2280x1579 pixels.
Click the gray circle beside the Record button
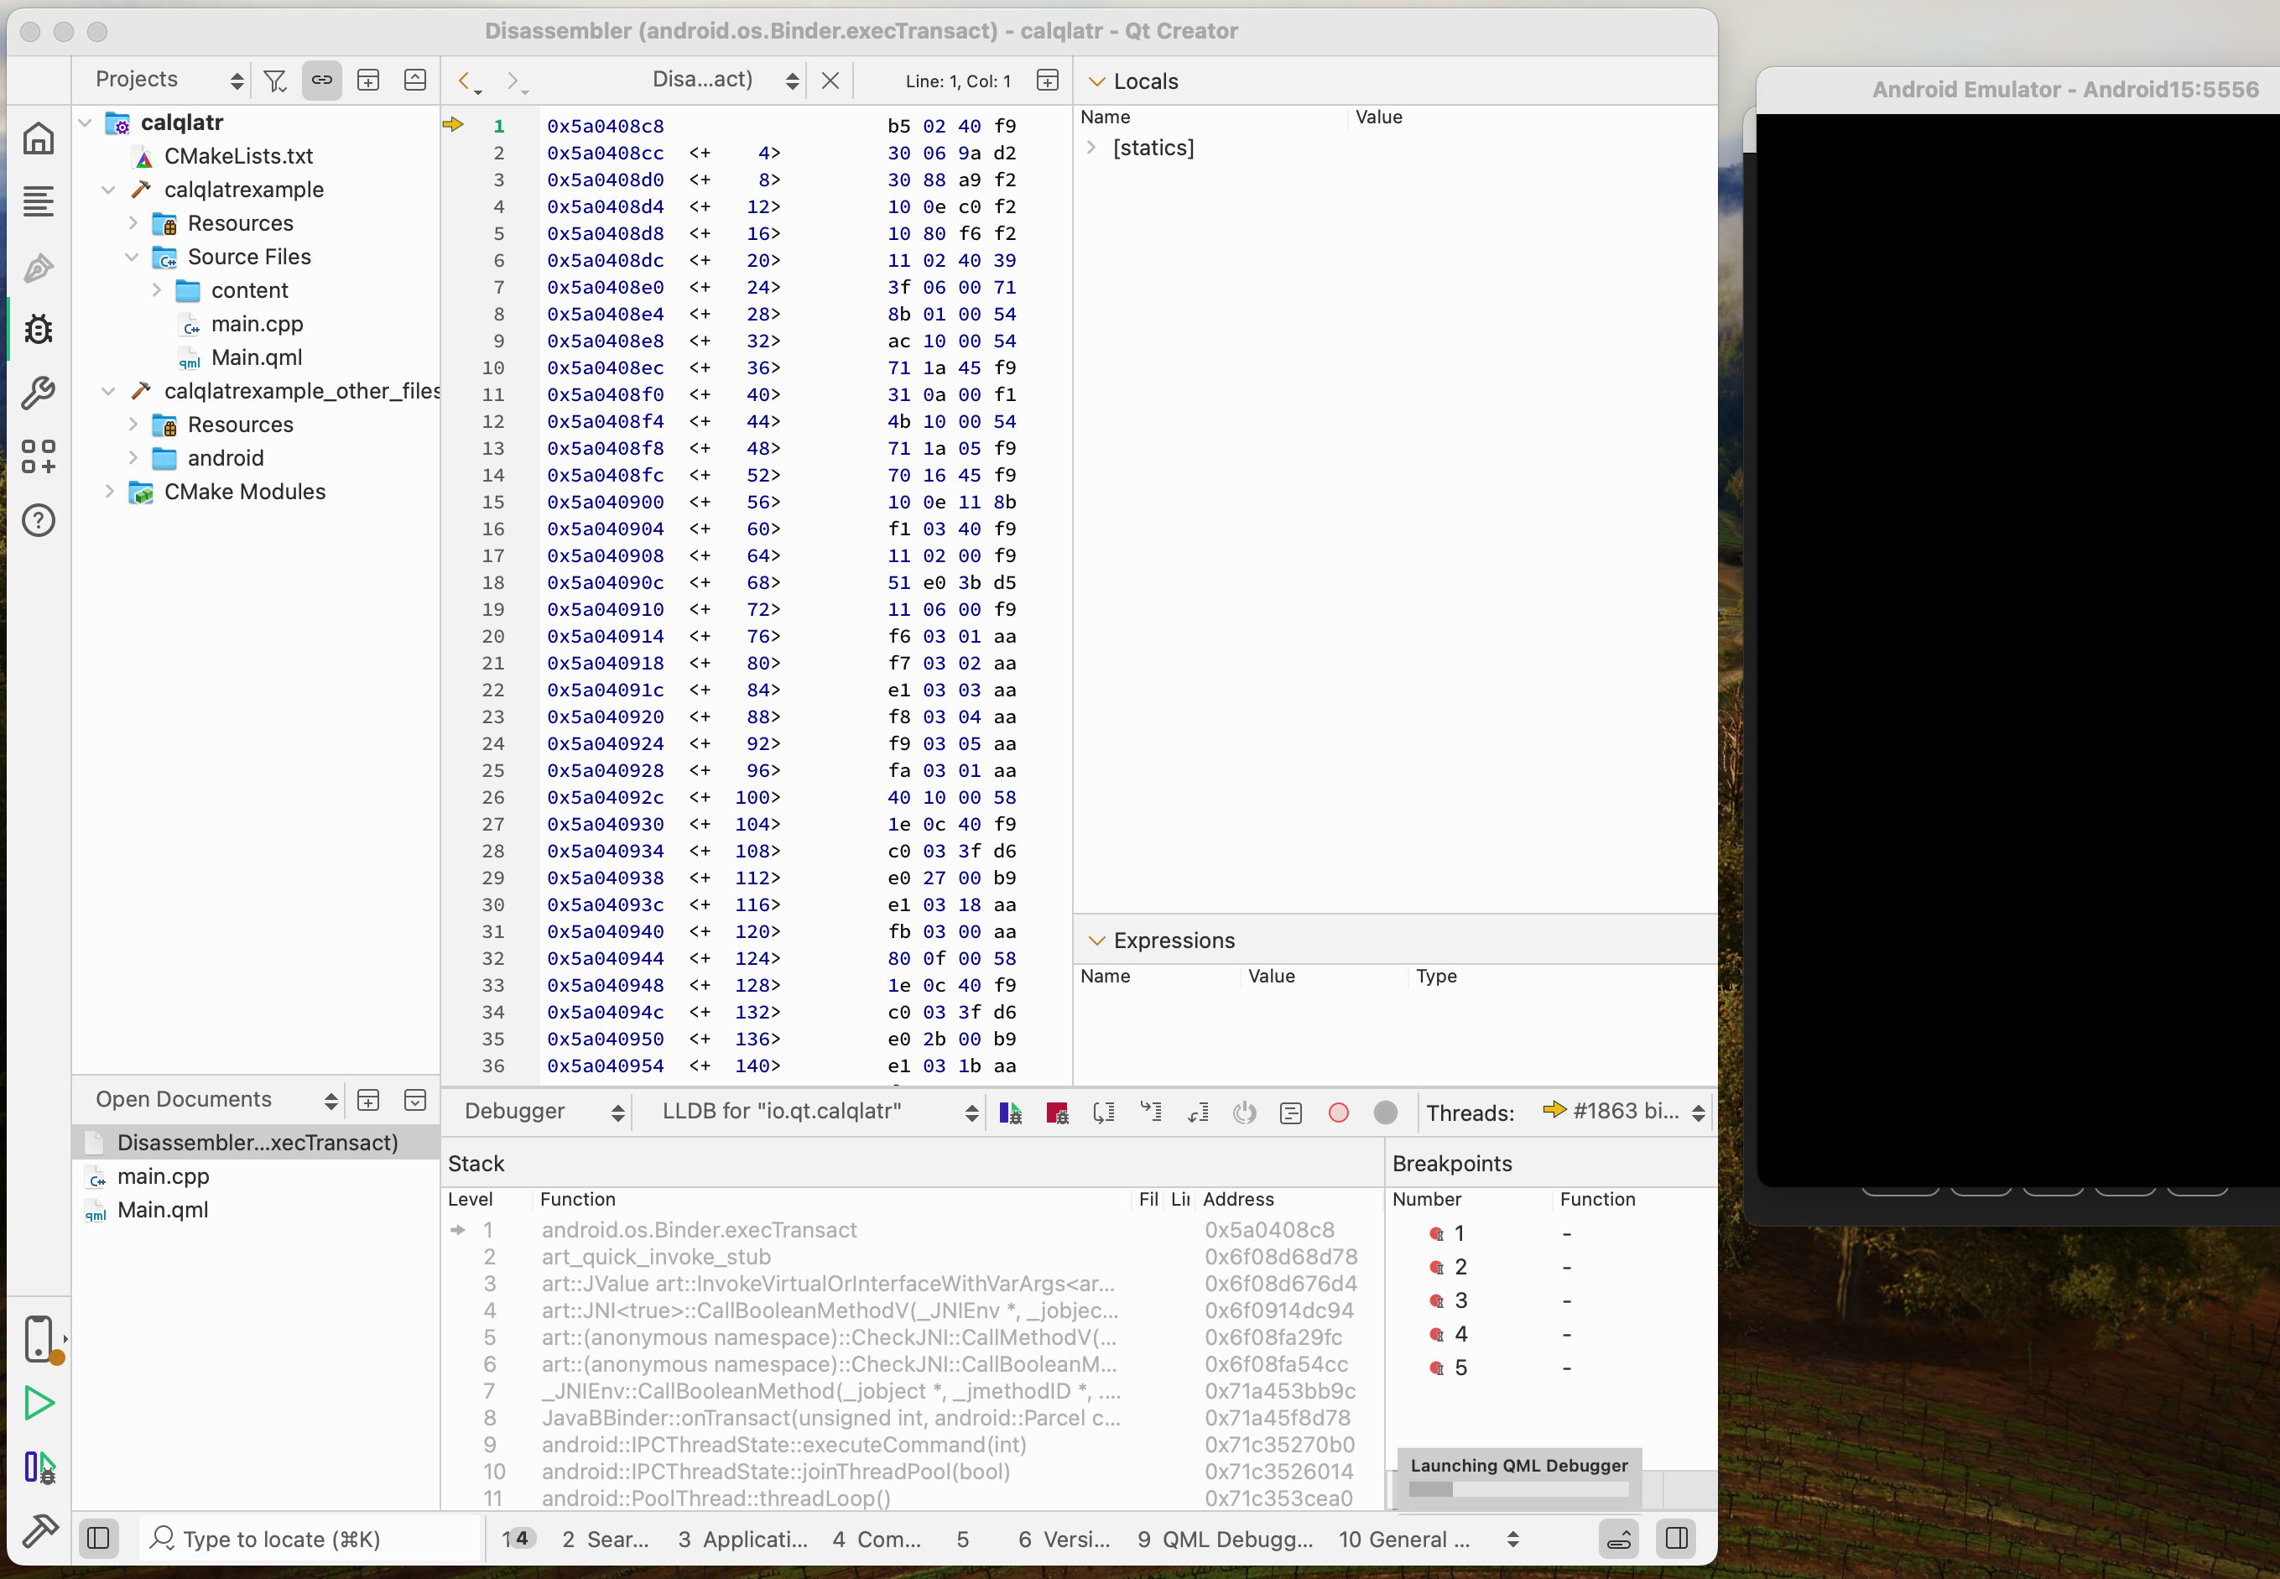[x=1386, y=1113]
